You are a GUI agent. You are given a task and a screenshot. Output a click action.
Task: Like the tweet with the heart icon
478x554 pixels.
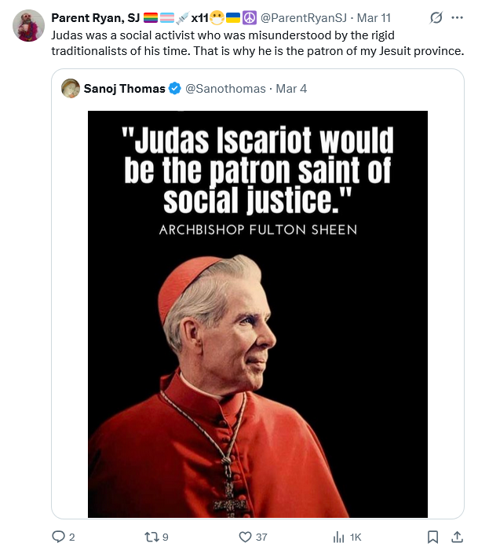pyautogui.click(x=244, y=537)
